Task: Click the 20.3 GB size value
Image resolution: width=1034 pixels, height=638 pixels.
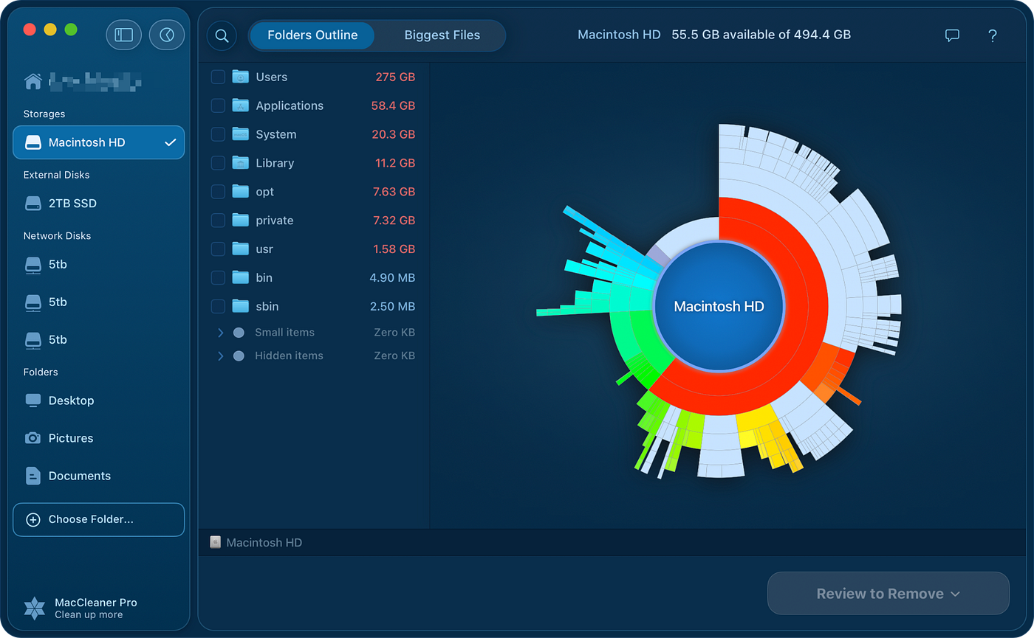Action: (x=393, y=134)
